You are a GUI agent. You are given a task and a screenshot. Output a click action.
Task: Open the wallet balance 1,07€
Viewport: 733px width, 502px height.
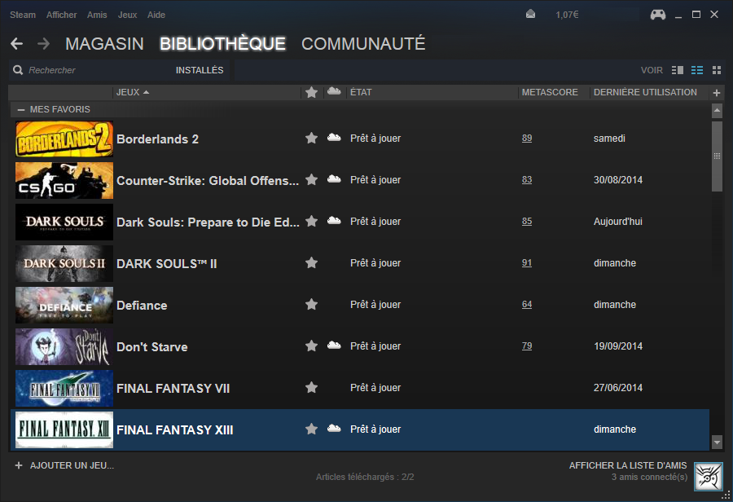point(567,15)
